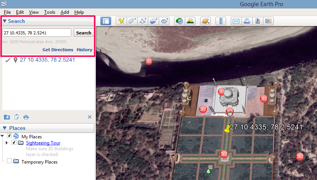Select the Temporary Places folder

click(x=39, y=162)
